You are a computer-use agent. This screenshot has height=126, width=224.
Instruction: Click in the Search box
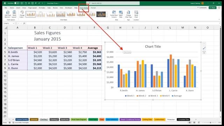[113, 3]
